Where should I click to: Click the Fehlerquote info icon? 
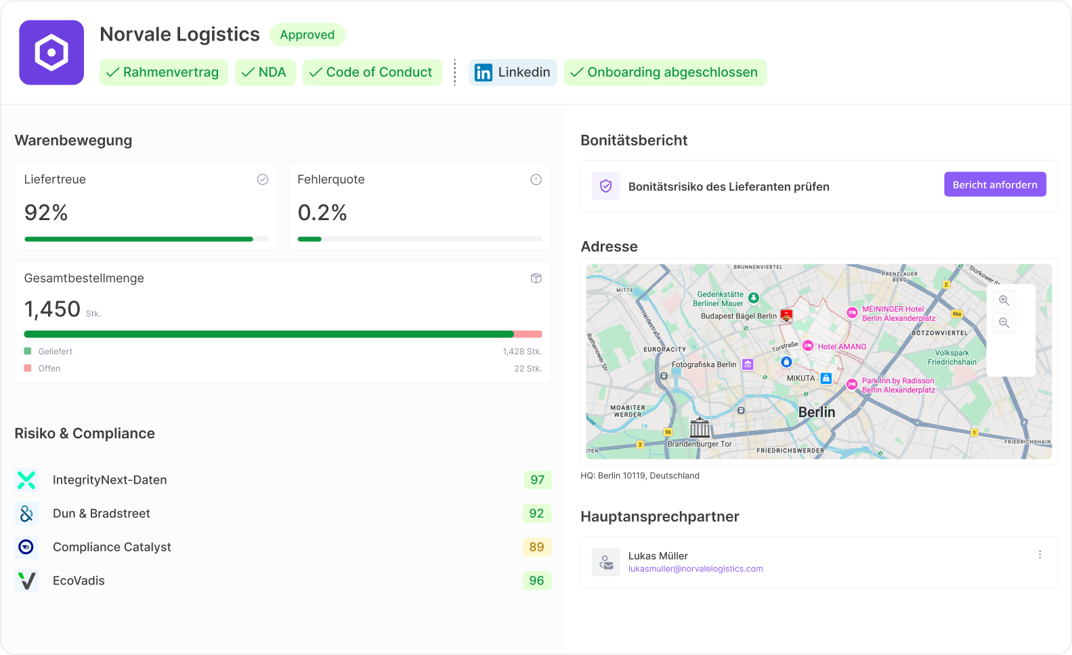point(536,179)
